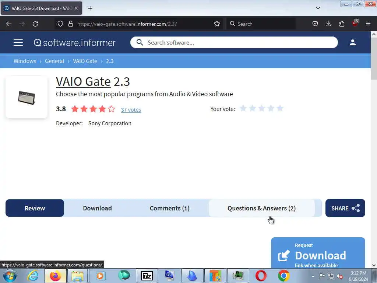The width and height of the screenshot is (377, 283).
Task: Launch Internet Explorer from taskbar
Action: click(x=33, y=276)
